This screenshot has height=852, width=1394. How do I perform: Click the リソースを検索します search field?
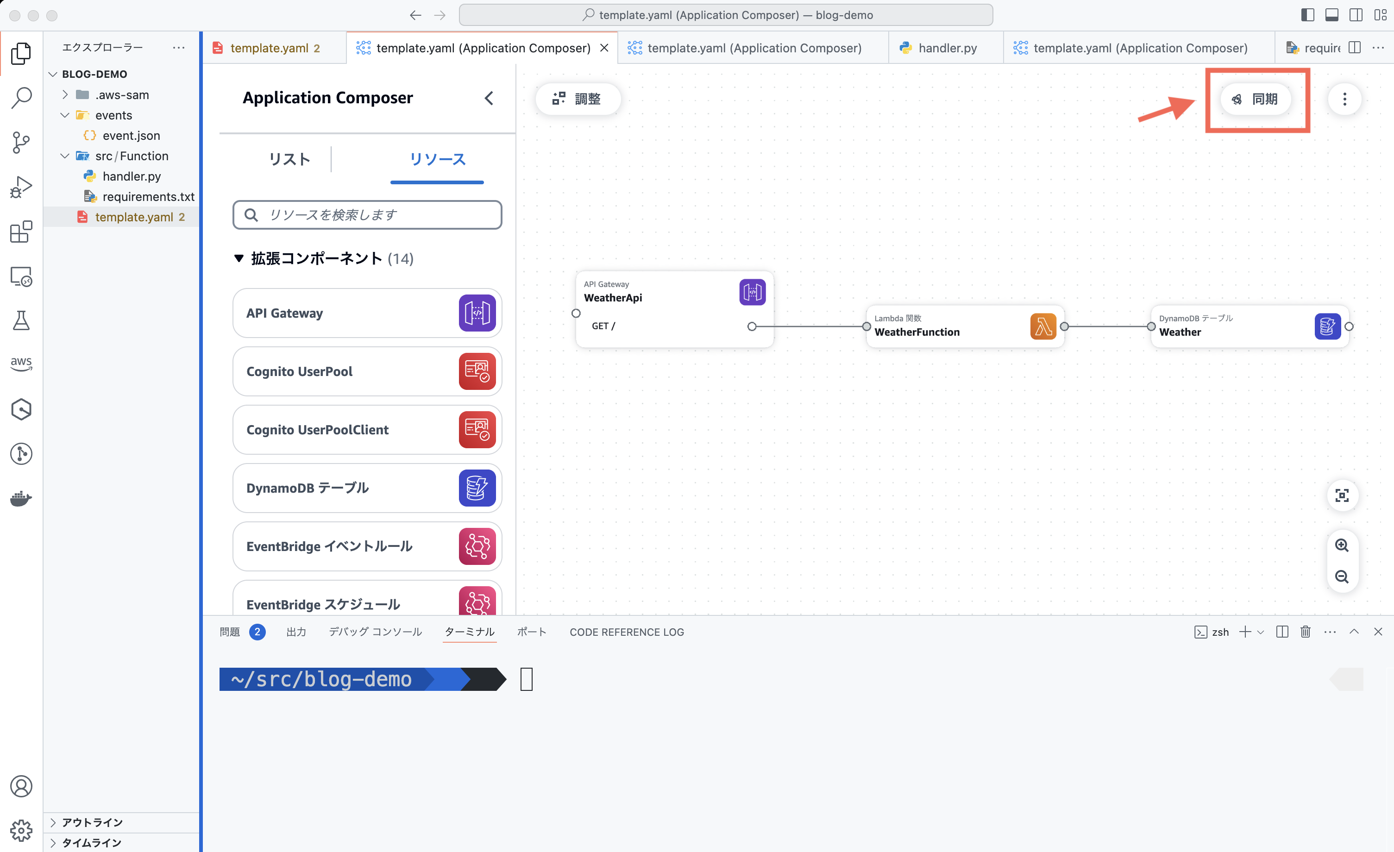tap(367, 215)
